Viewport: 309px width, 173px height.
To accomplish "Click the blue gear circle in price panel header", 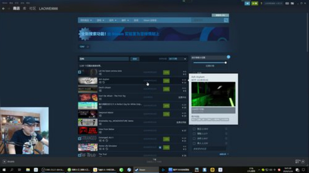I will click(228, 57).
